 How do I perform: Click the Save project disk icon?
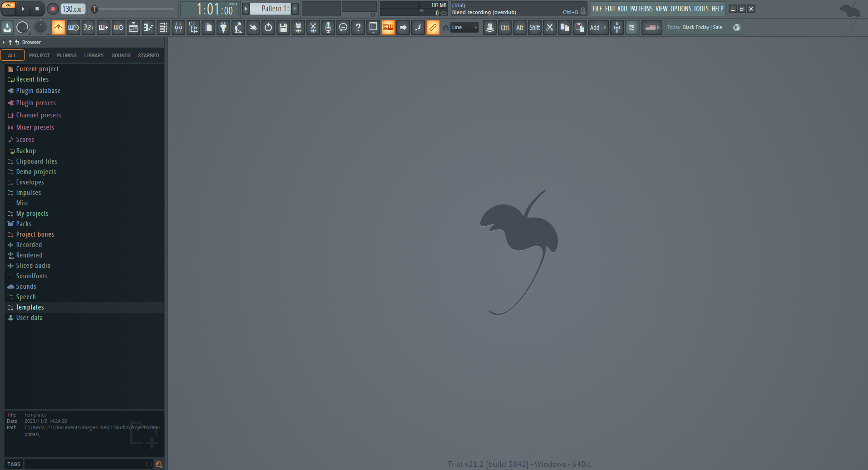283,28
